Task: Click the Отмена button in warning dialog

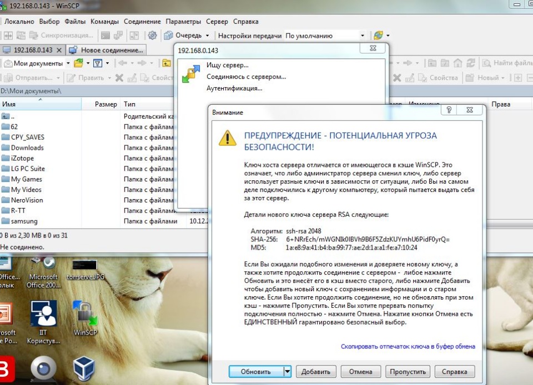Action: [360, 372]
